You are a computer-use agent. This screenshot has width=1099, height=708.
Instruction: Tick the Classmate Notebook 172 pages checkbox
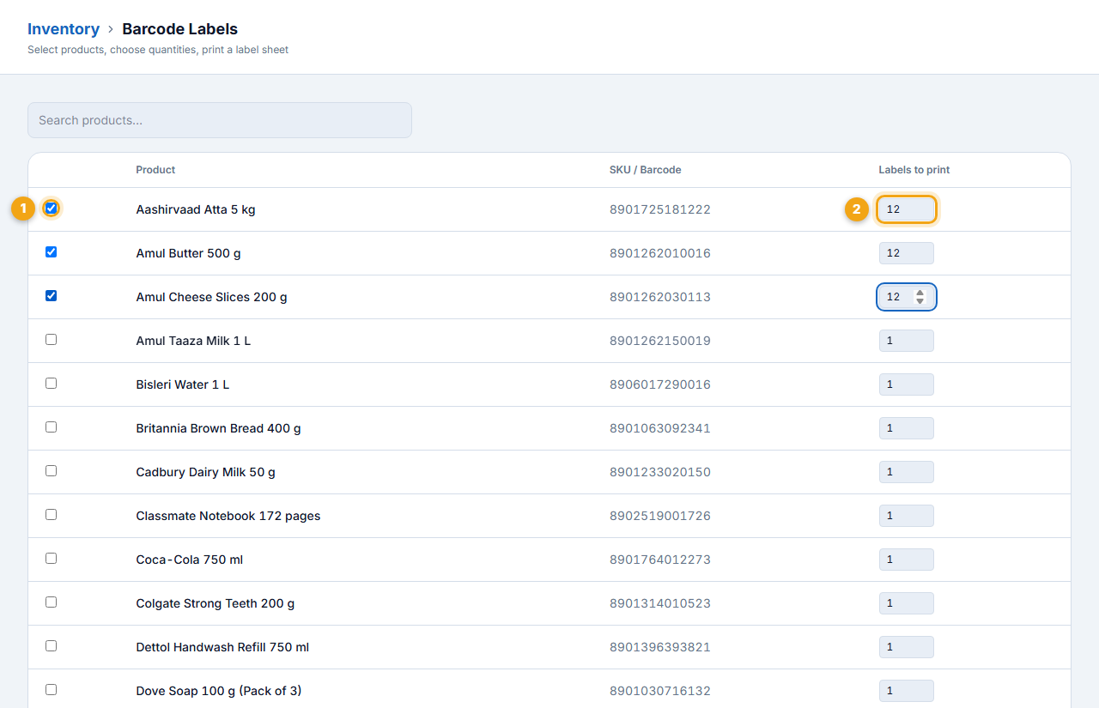coord(51,515)
